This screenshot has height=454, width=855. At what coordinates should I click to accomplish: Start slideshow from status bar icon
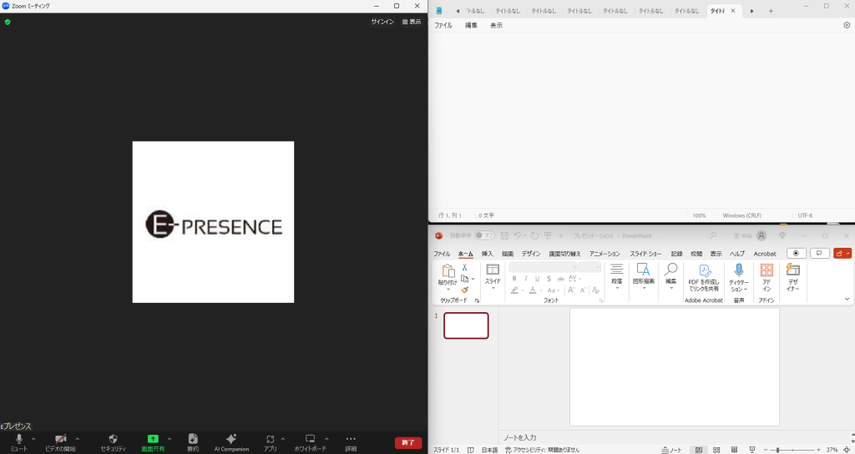[x=752, y=450]
